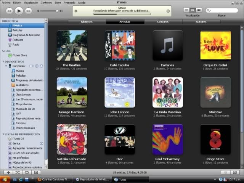Select the Artistas tab

(125, 22)
